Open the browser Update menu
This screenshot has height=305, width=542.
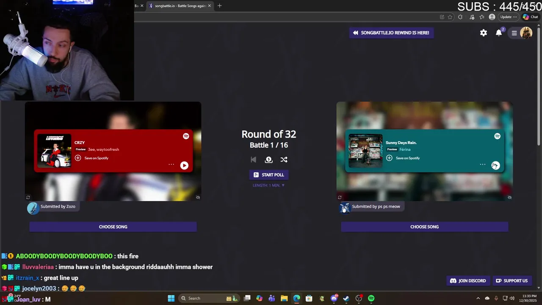508,17
